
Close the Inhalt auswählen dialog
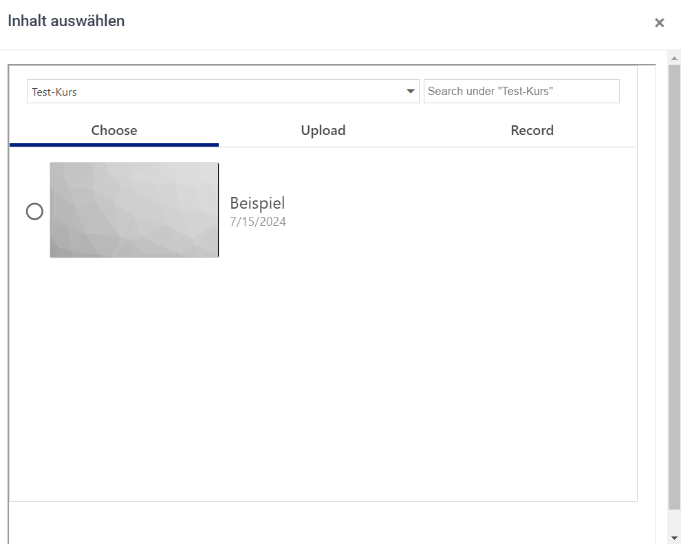[x=659, y=23]
